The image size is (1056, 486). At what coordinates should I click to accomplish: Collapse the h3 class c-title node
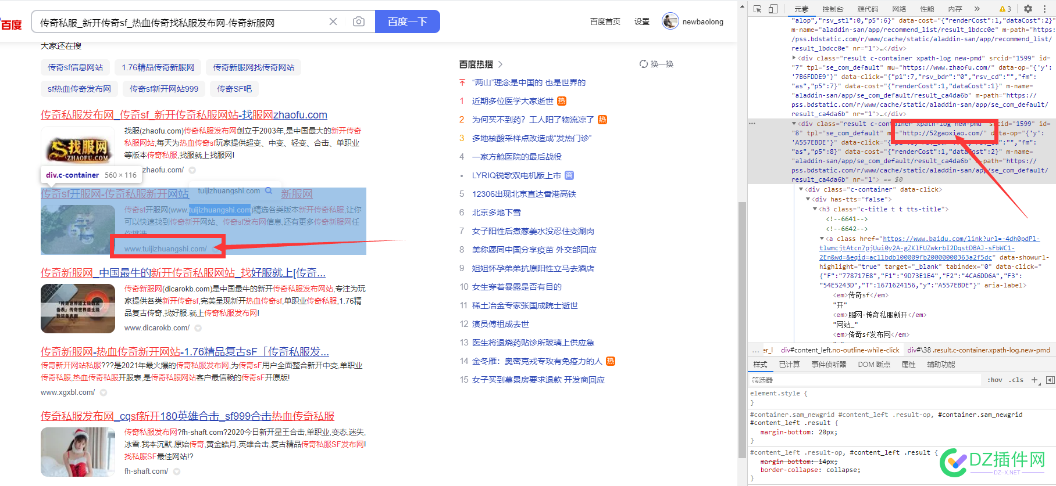(815, 209)
